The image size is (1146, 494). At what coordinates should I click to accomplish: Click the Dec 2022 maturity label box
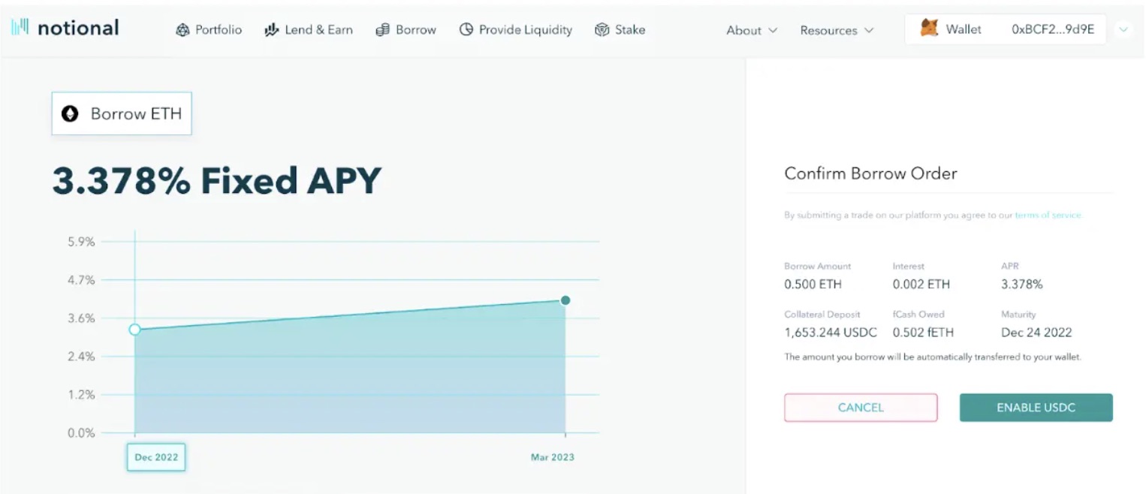155,457
